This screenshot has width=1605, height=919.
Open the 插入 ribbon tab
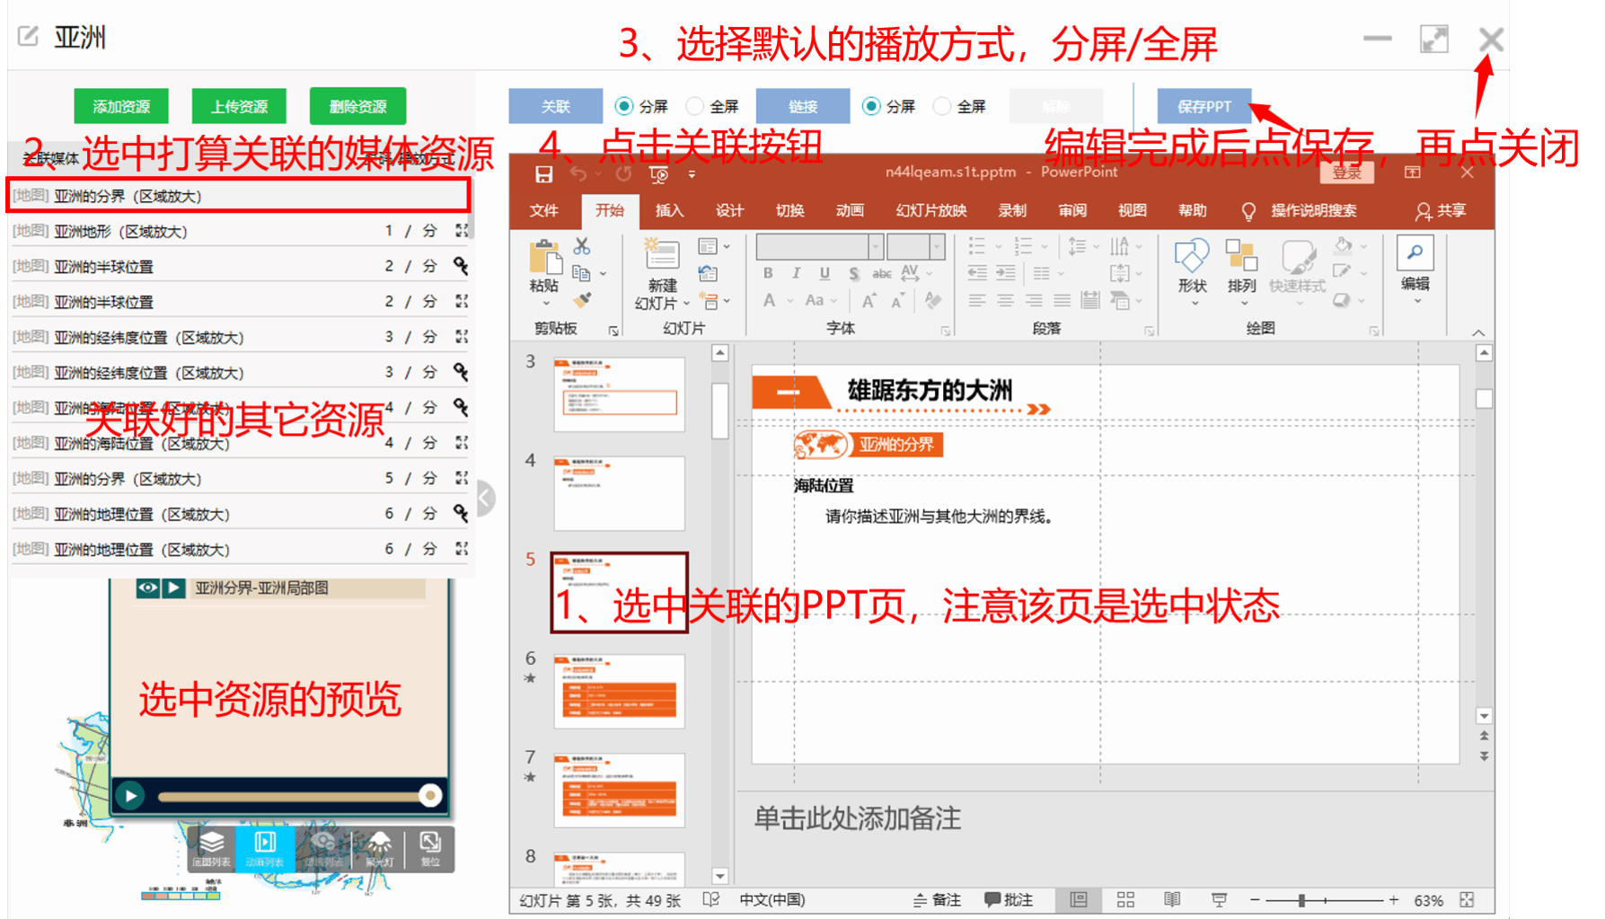click(x=669, y=210)
